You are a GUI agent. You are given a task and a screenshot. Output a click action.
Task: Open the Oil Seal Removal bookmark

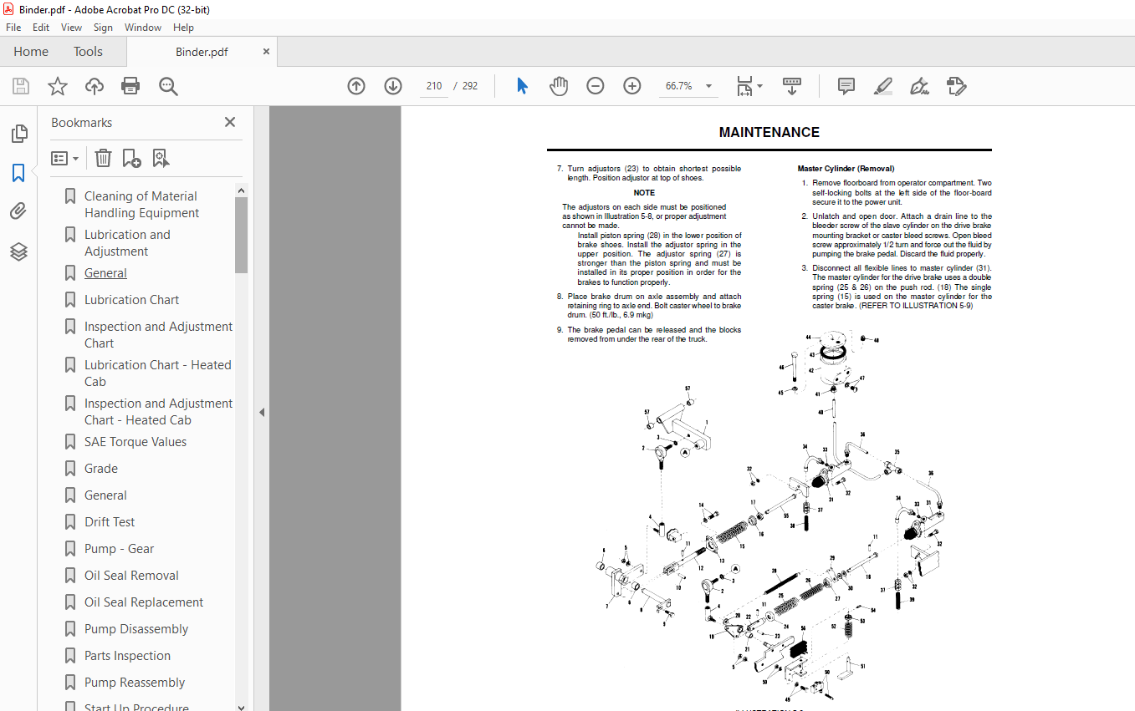131,576
